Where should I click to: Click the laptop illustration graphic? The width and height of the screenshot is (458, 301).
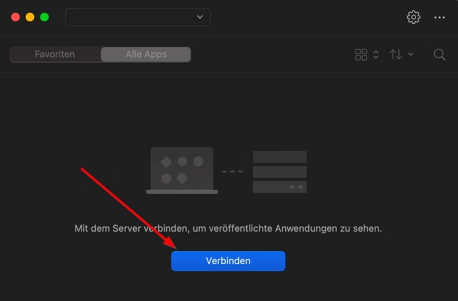(x=182, y=170)
